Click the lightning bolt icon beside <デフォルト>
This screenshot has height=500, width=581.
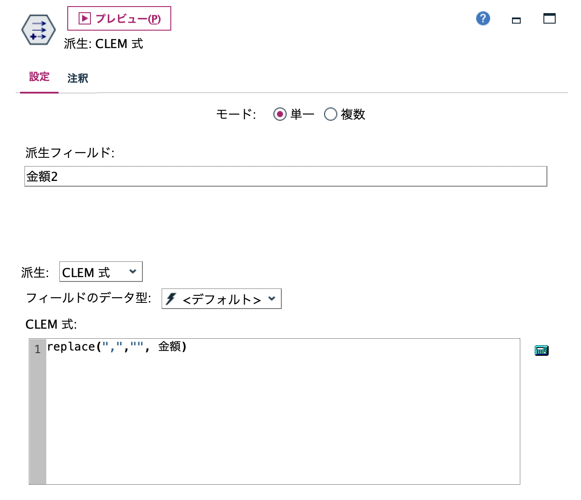click(170, 299)
